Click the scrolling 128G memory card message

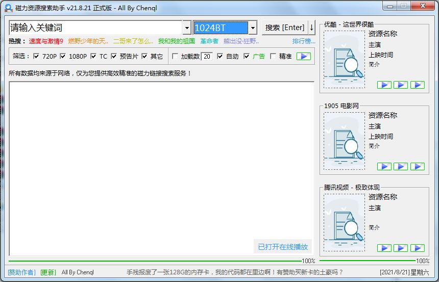click(x=235, y=272)
